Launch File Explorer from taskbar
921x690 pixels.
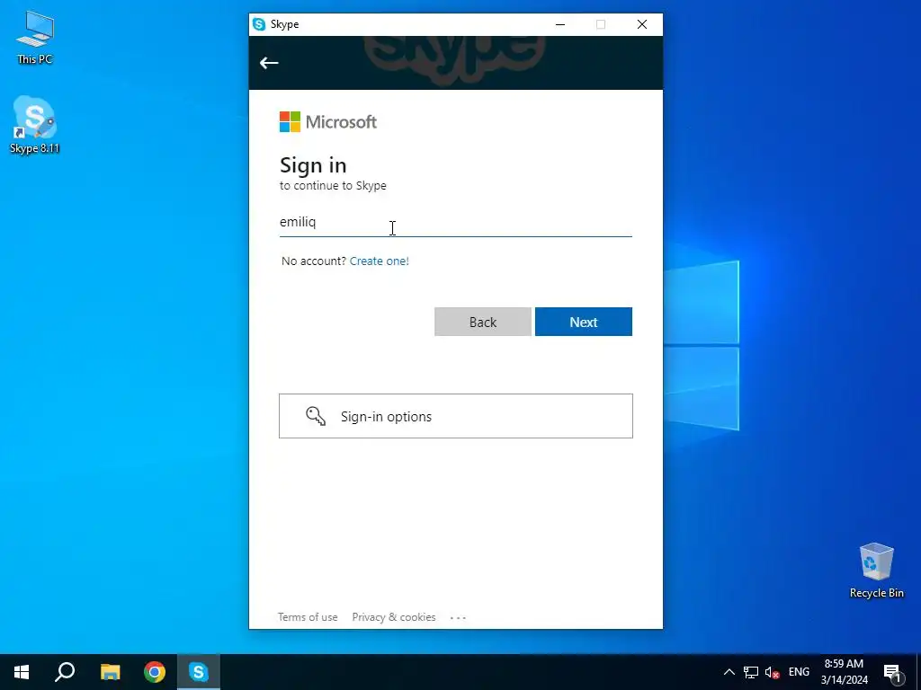point(110,672)
